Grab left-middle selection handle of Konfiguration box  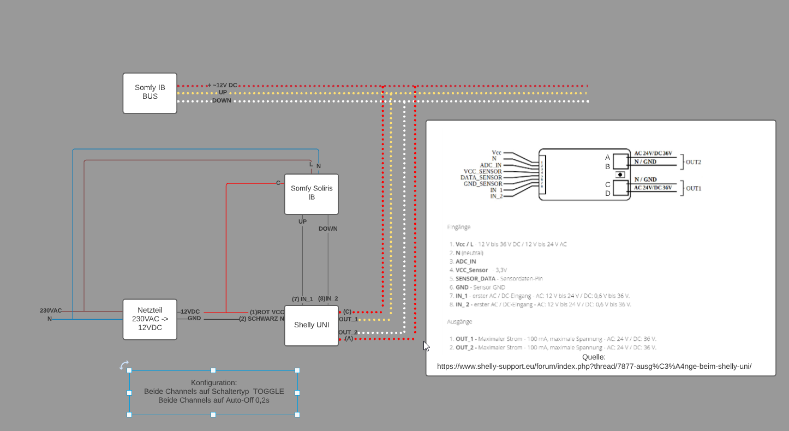click(129, 393)
